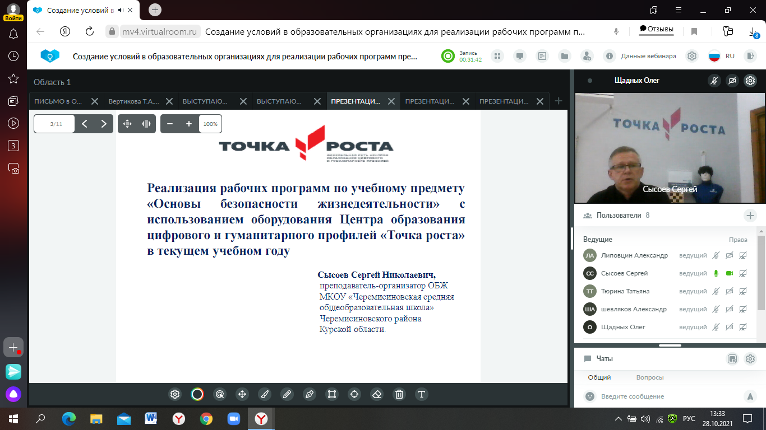Image resolution: width=766 pixels, height=430 pixels.
Task: Toggle microphone for Тюрина Татьяна
Action: pos(716,291)
